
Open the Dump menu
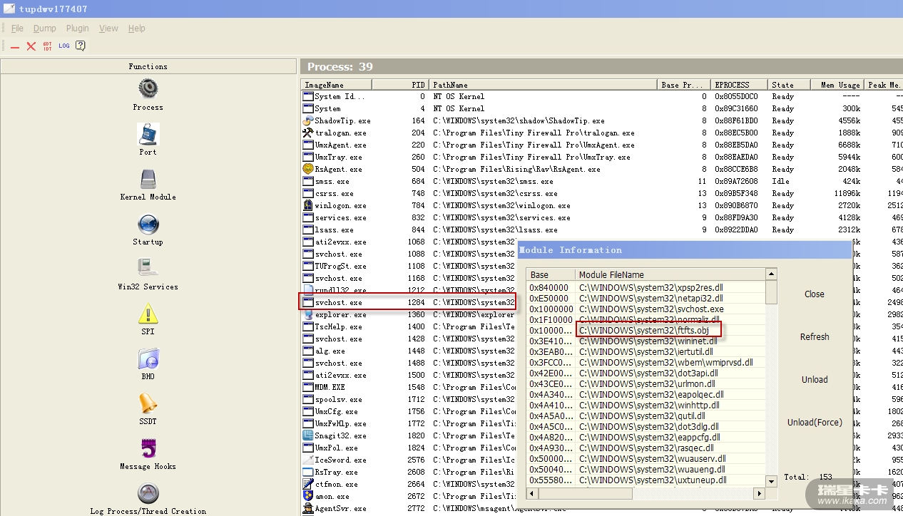coord(44,29)
